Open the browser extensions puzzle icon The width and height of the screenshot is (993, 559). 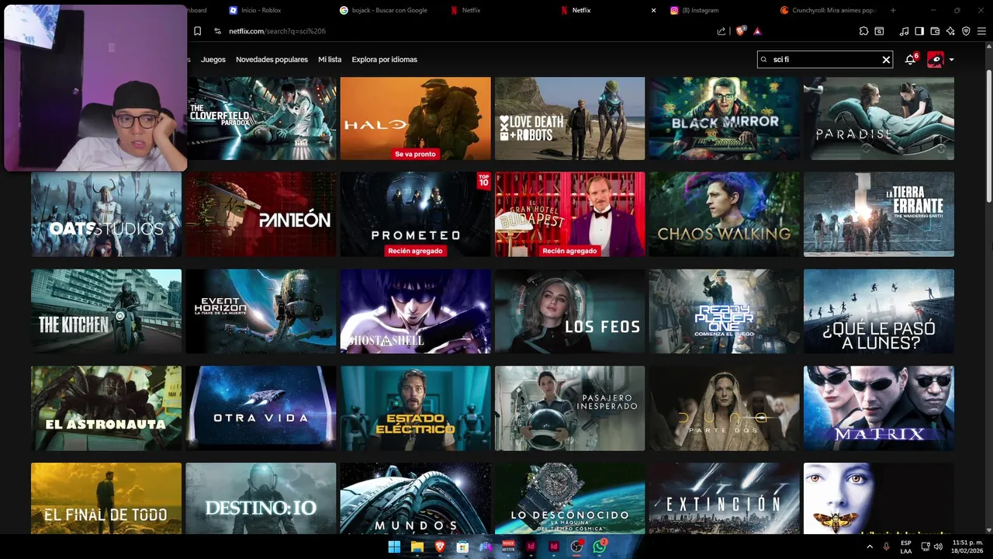pyautogui.click(x=863, y=31)
